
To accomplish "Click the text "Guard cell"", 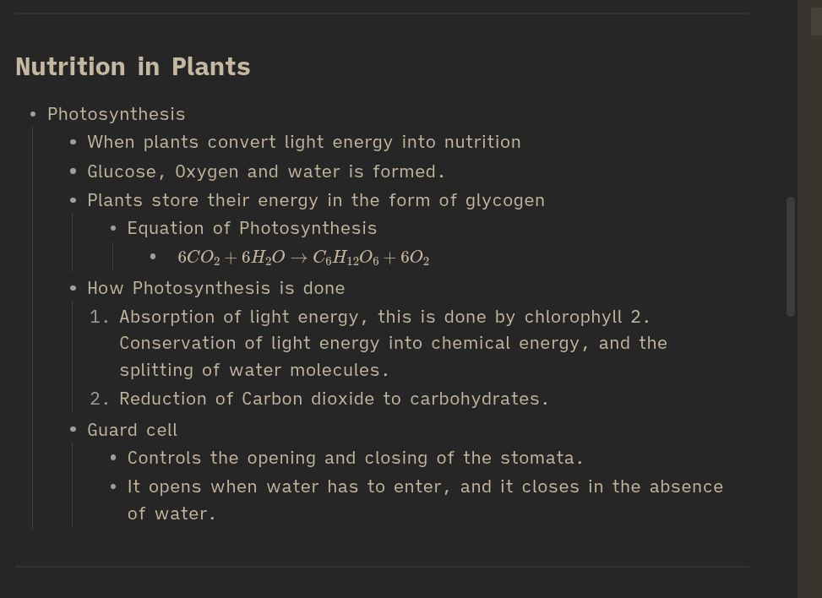I will 133,430.
